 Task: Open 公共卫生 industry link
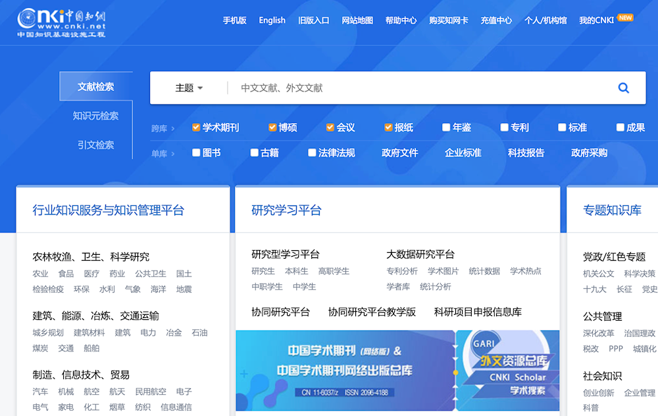click(x=151, y=274)
